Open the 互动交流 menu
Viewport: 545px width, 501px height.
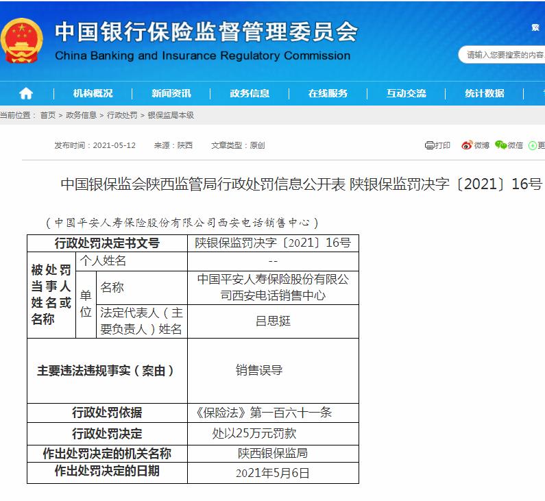tap(407, 93)
